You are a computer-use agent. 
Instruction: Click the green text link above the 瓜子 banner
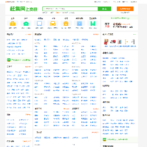120,18
